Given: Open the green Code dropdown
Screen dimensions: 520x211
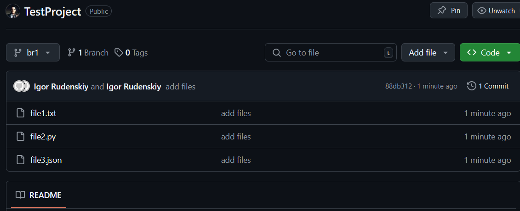Looking at the screenshot, I should pos(490,52).
